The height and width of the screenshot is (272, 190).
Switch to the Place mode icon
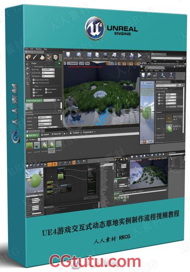pos(29,57)
